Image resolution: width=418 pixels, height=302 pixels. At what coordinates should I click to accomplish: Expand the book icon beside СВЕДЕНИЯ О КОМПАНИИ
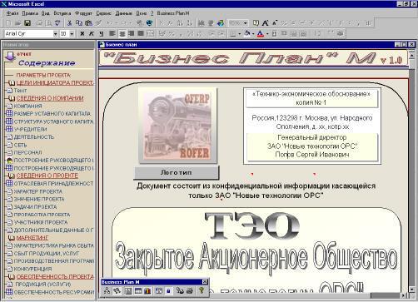click(12, 98)
